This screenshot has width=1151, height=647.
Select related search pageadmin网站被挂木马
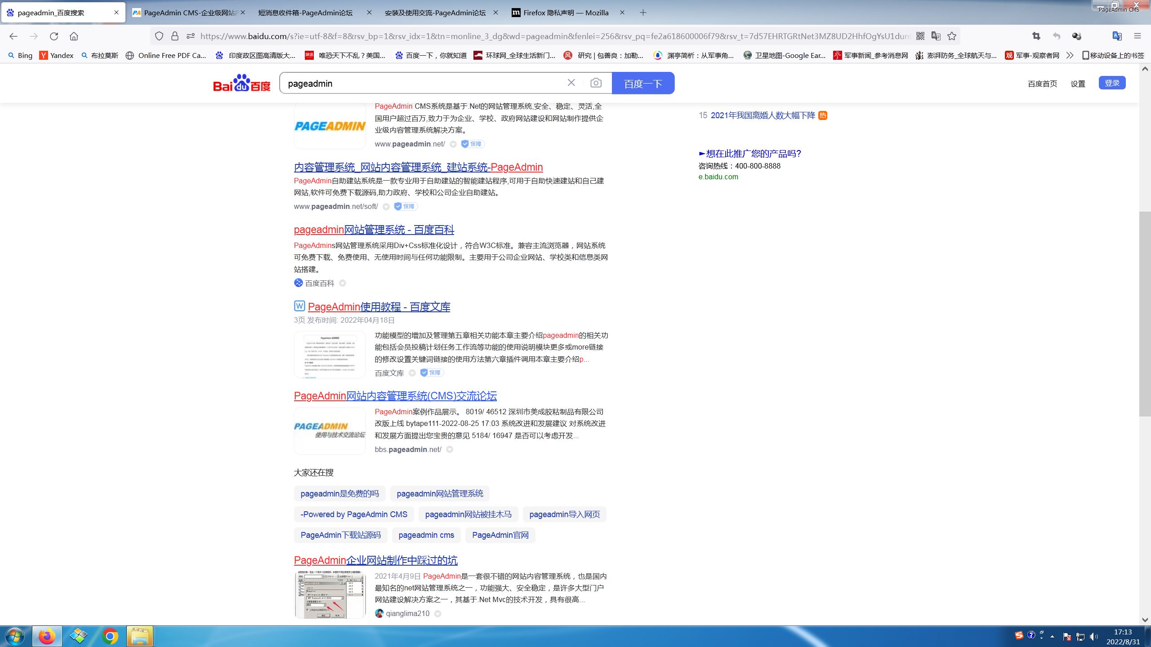(468, 514)
